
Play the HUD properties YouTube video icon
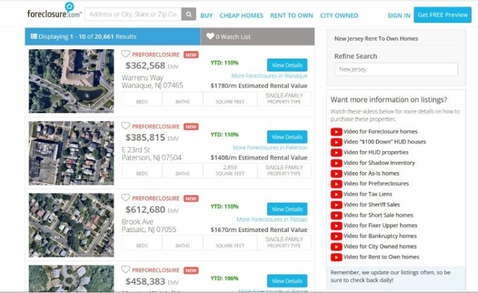(336, 152)
